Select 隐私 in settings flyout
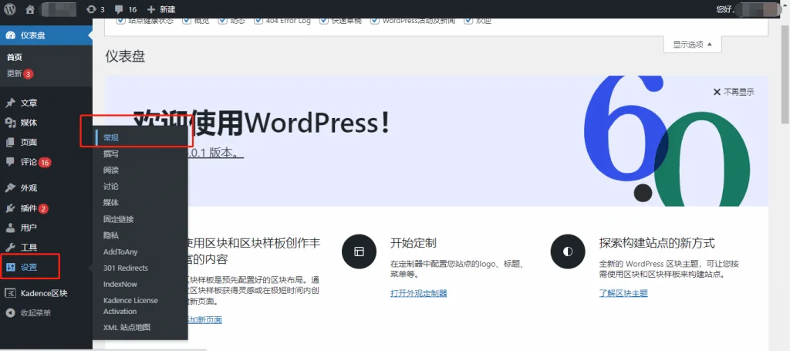This screenshot has height=351, width=790. click(x=111, y=235)
